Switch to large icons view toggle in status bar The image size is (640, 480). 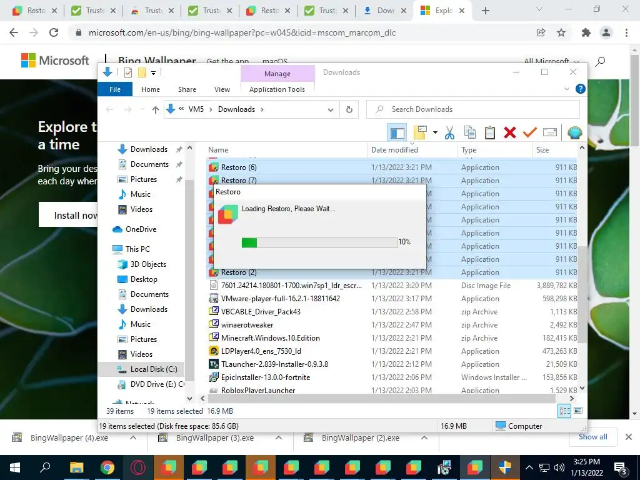coord(578,411)
